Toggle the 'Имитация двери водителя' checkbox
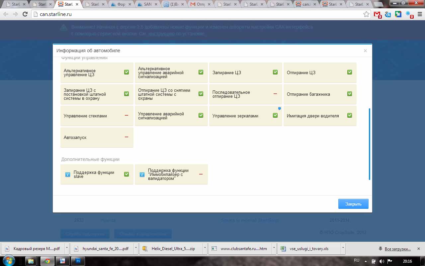The height and width of the screenshot is (266, 425). (x=350, y=115)
